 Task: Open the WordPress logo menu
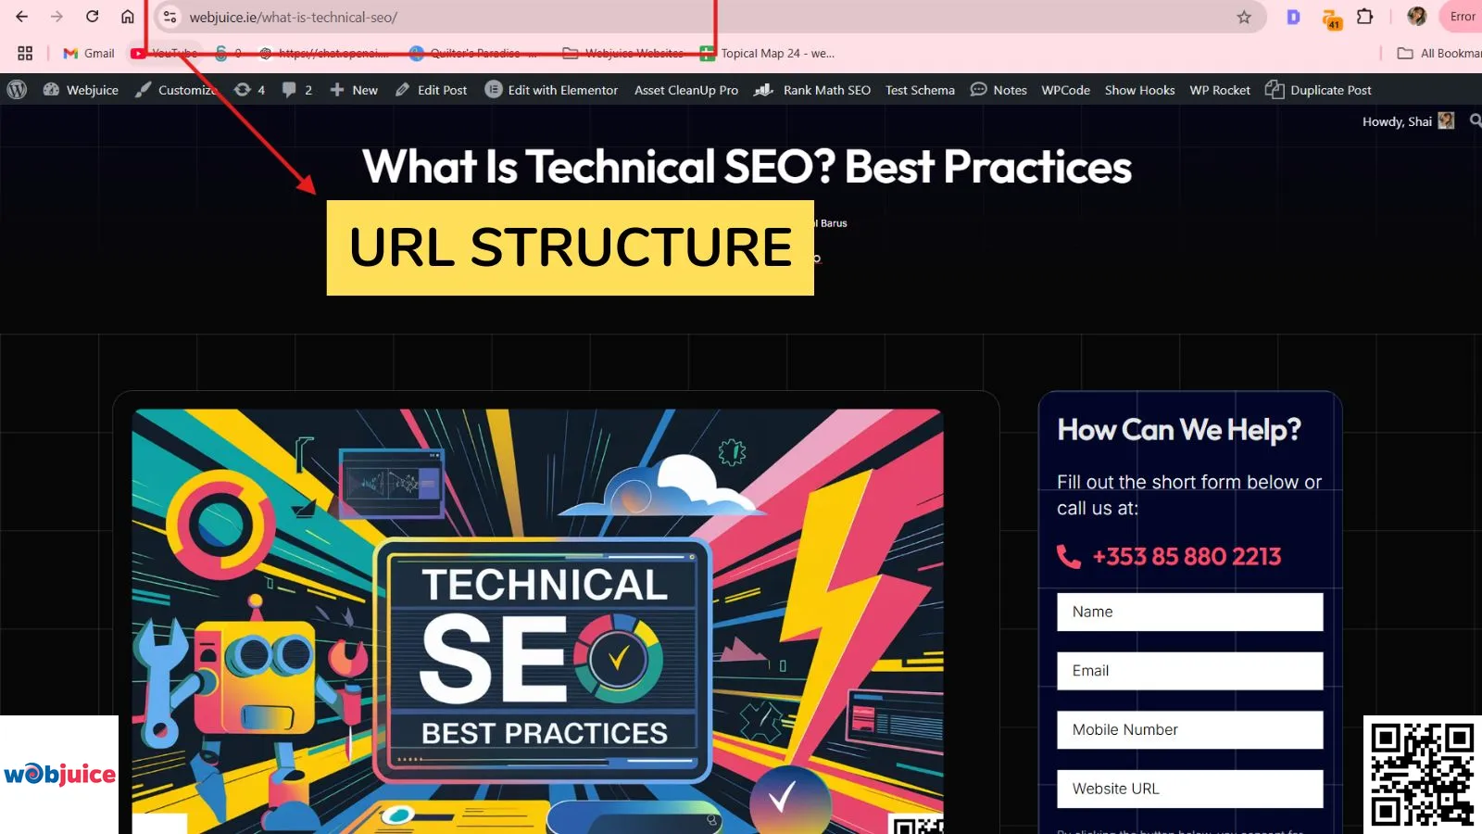pos(17,90)
